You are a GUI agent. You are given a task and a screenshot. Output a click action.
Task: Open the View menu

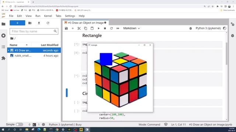tap(28, 16)
